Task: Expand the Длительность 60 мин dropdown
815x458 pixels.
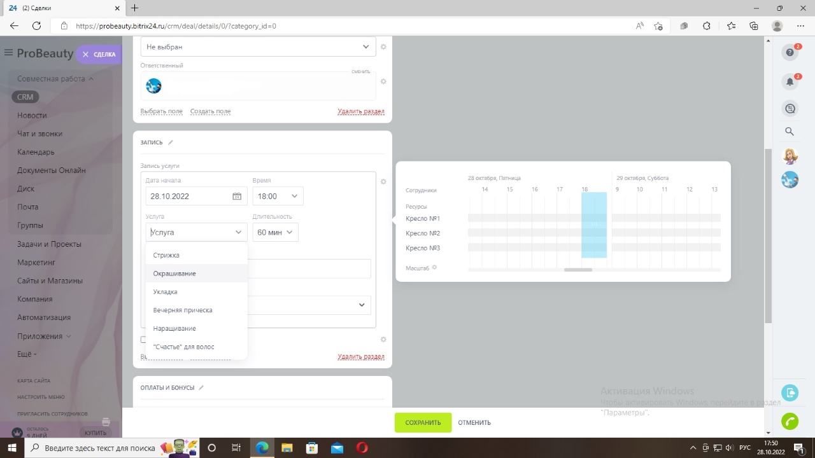Action: 275,233
